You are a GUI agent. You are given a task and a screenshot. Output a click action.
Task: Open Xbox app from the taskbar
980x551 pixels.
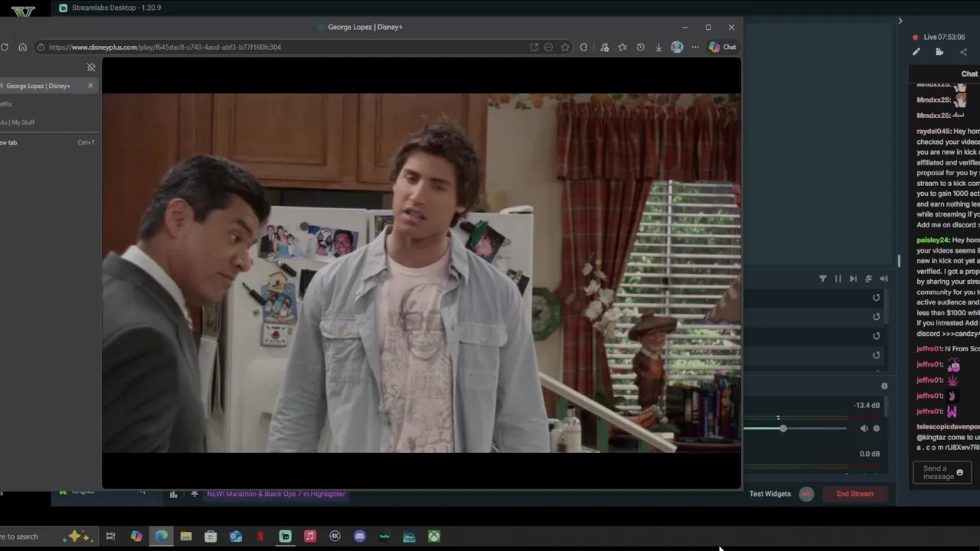tap(434, 536)
